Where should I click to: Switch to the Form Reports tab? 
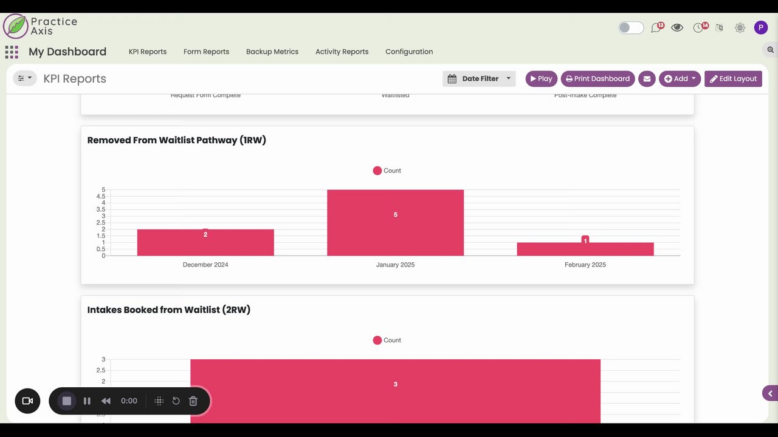206,52
